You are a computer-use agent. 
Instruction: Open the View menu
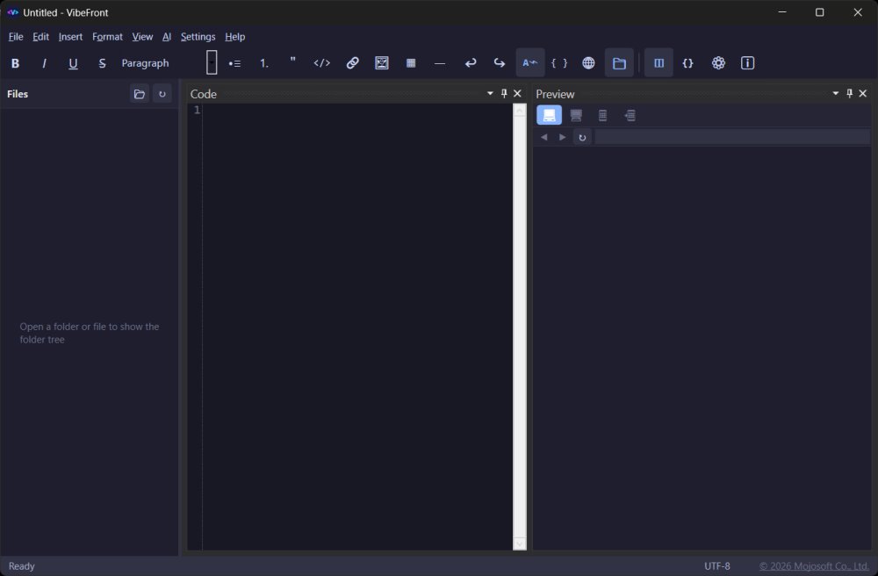click(142, 37)
